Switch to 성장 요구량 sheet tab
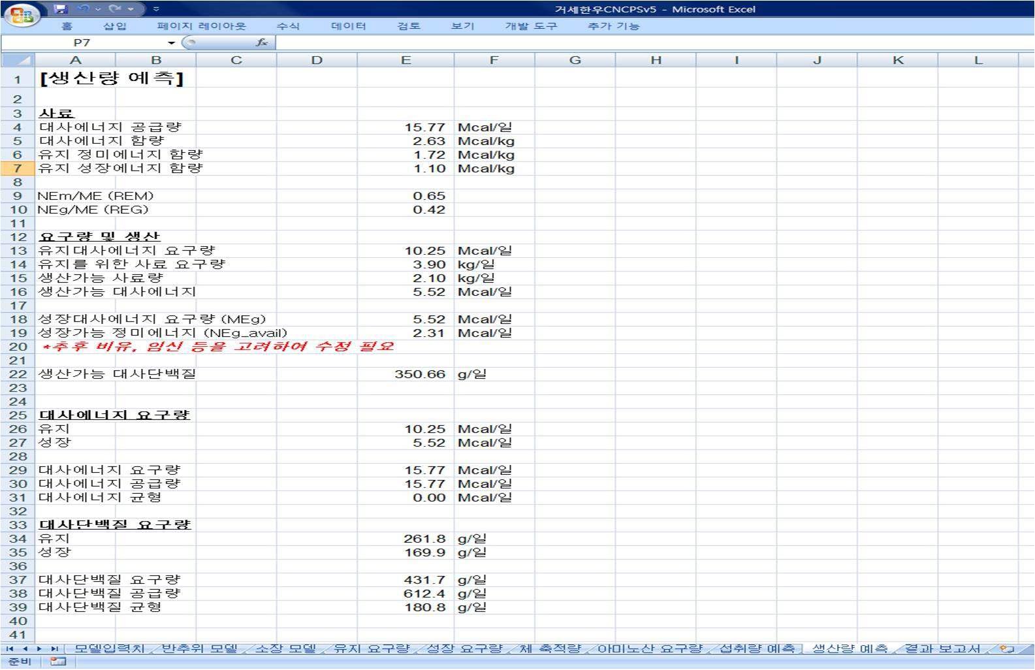1035x670 pixels. pos(464,648)
